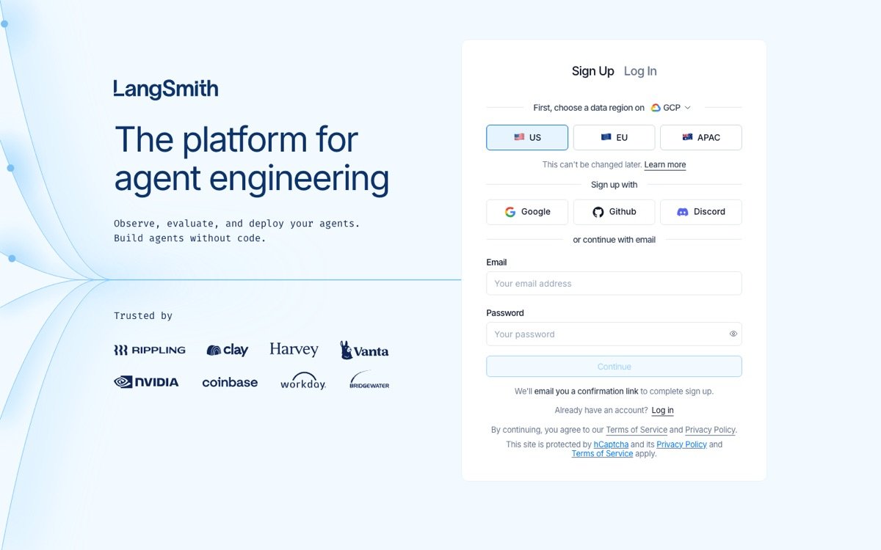Click the Clay logo
This screenshot has height=550, width=881.
point(228,351)
